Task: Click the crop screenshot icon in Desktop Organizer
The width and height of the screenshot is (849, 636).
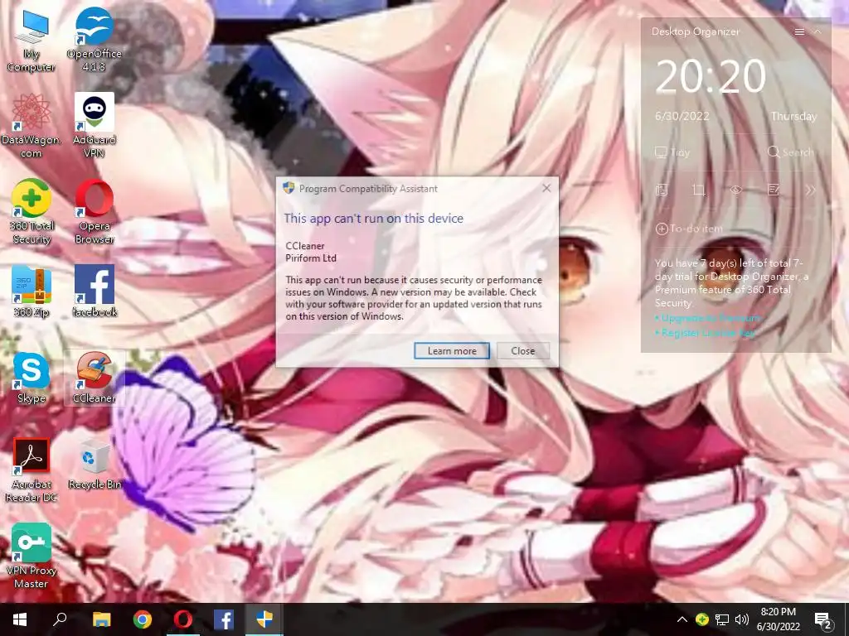Action: 698,190
